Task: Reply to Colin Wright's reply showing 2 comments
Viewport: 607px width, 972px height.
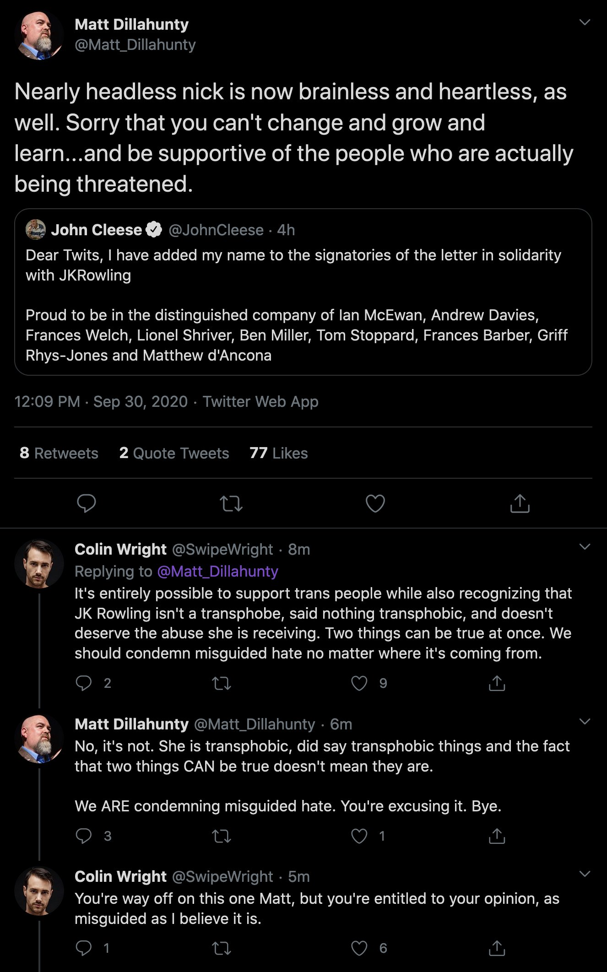Action: [84, 683]
